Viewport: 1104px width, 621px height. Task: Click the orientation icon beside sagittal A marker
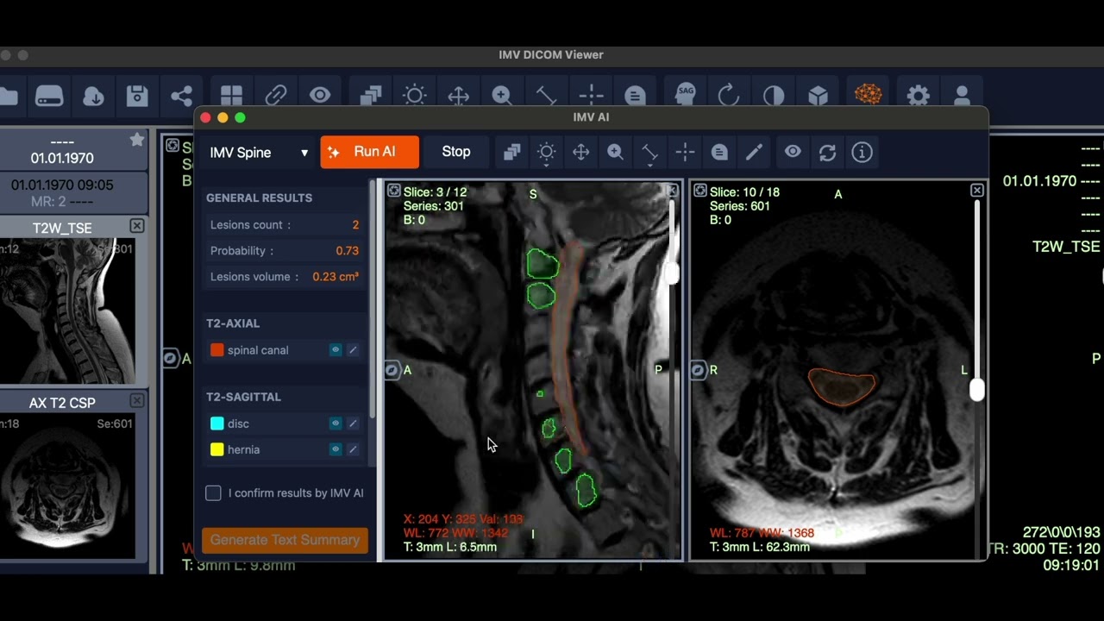click(x=392, y=370)
